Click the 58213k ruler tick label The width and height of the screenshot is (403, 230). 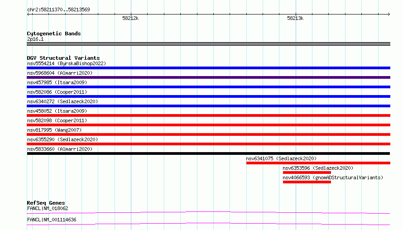tap(295, 18)
